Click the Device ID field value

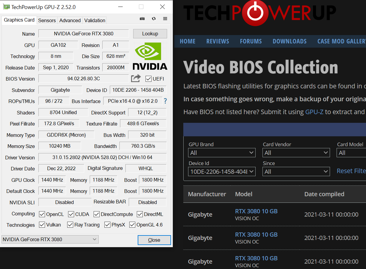point(138,90)
